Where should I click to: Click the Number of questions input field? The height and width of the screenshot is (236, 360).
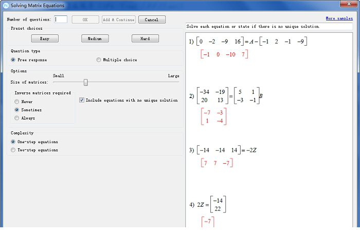pos(61,19)
